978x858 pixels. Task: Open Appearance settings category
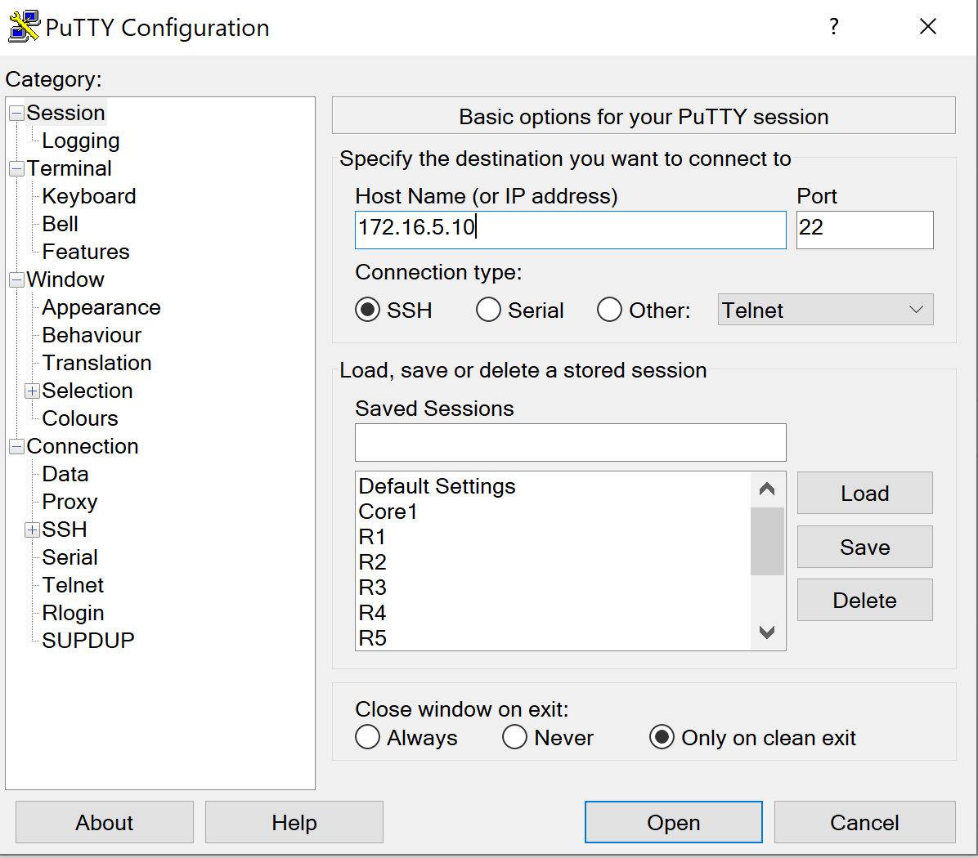[101, 307]
